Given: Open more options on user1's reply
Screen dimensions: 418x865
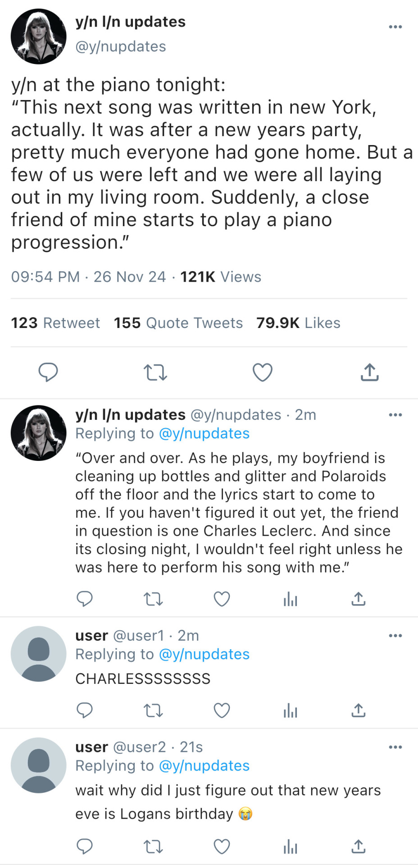Looking at the screenshot, I should click(x=395, y=636).
